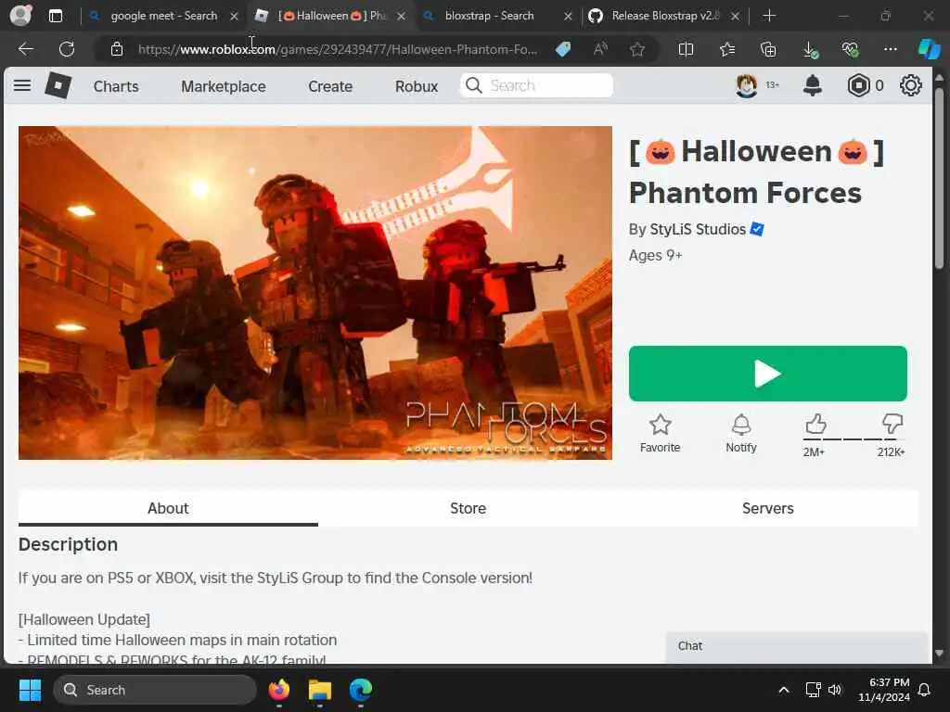The width and height of the screenshot is (950, 712).
Task: Close the google meet Search tab
Action: 234,17
